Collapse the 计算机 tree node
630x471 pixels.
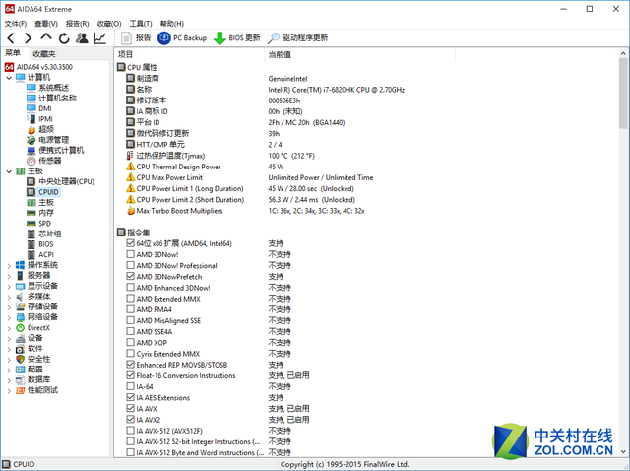pyautogui.click(x=9, y=78)
